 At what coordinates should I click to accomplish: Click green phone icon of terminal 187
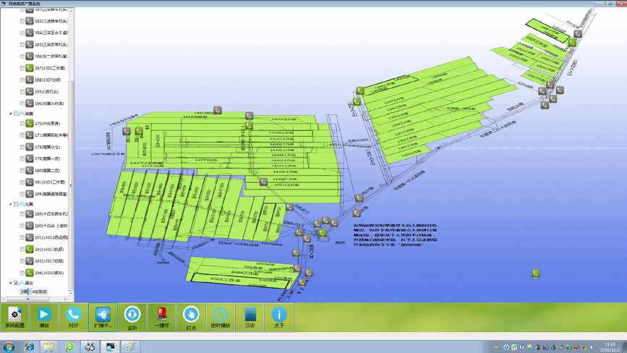(30, 68)
